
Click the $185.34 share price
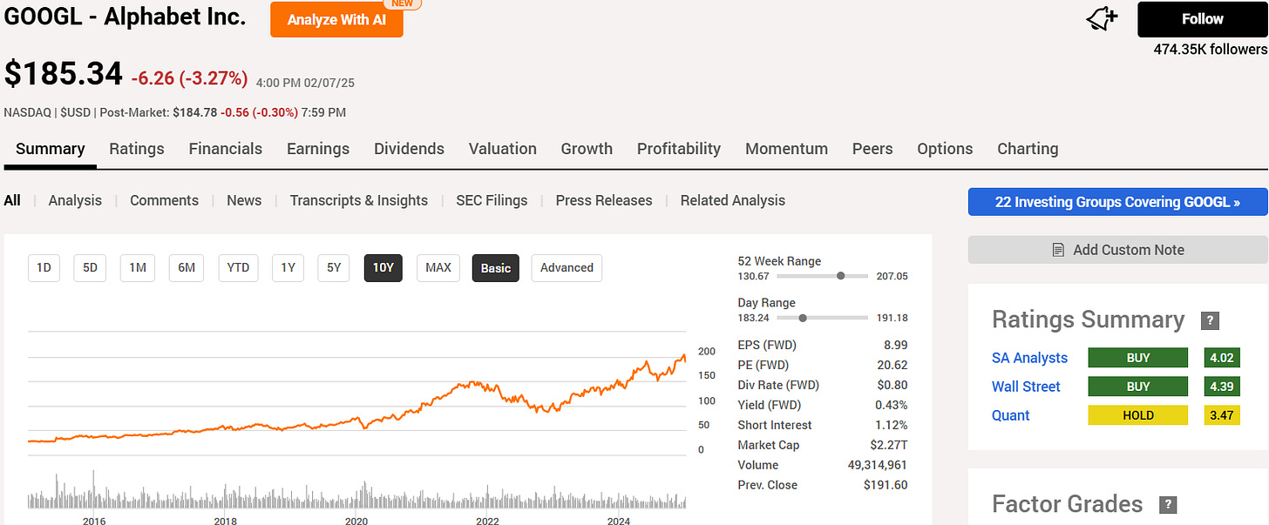click(63, 74)
